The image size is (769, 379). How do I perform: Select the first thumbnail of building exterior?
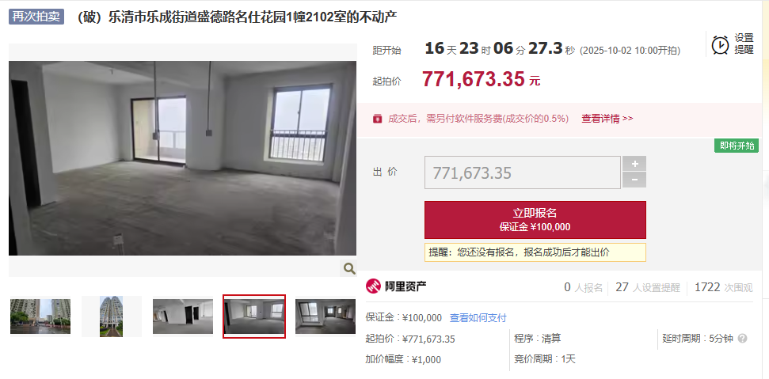click(x=40, y=316)
